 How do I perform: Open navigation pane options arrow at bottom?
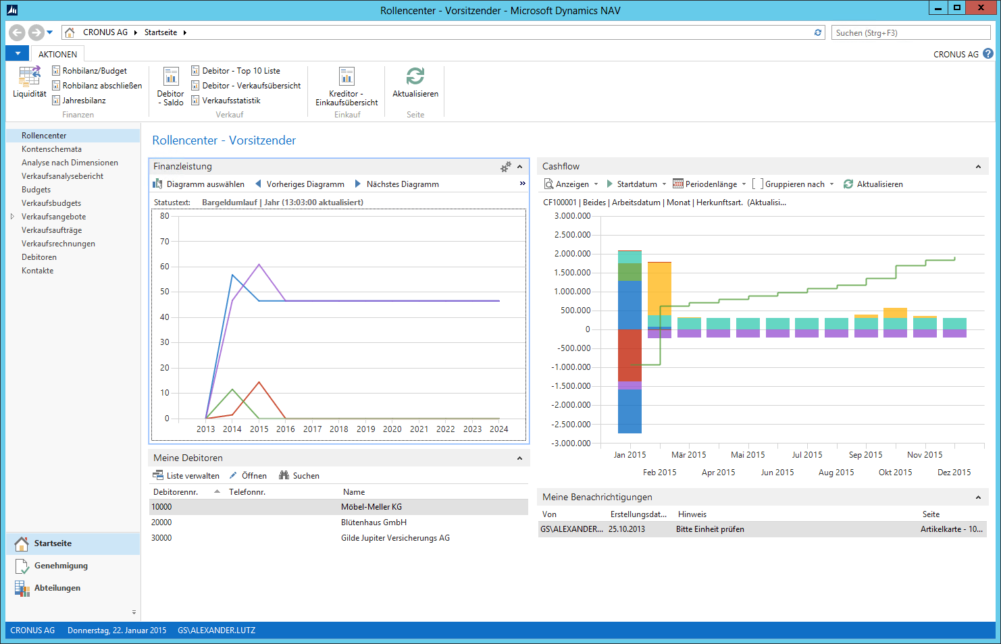134,612
